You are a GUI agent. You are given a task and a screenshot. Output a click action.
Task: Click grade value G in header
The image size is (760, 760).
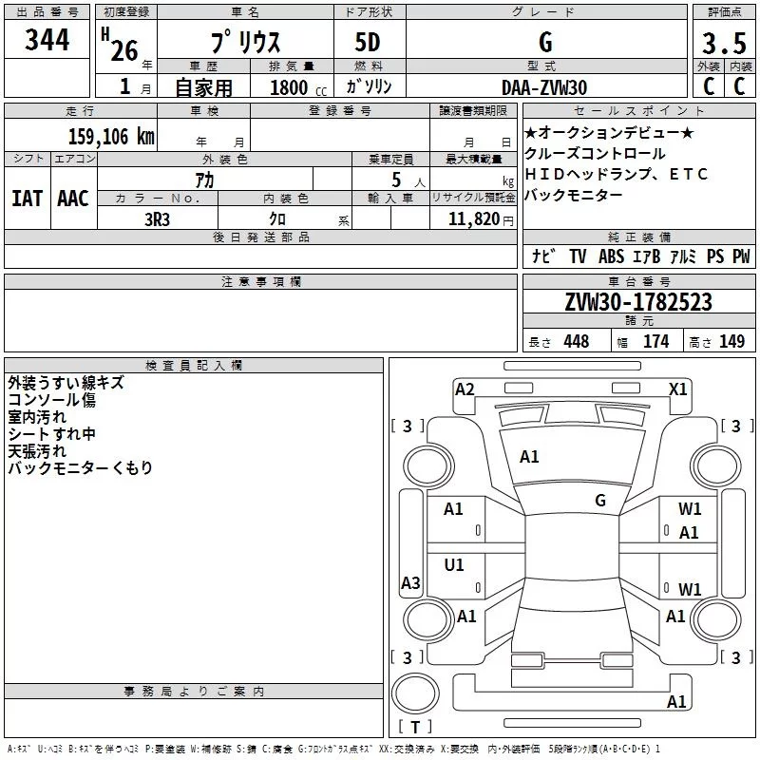click(545, 42)
